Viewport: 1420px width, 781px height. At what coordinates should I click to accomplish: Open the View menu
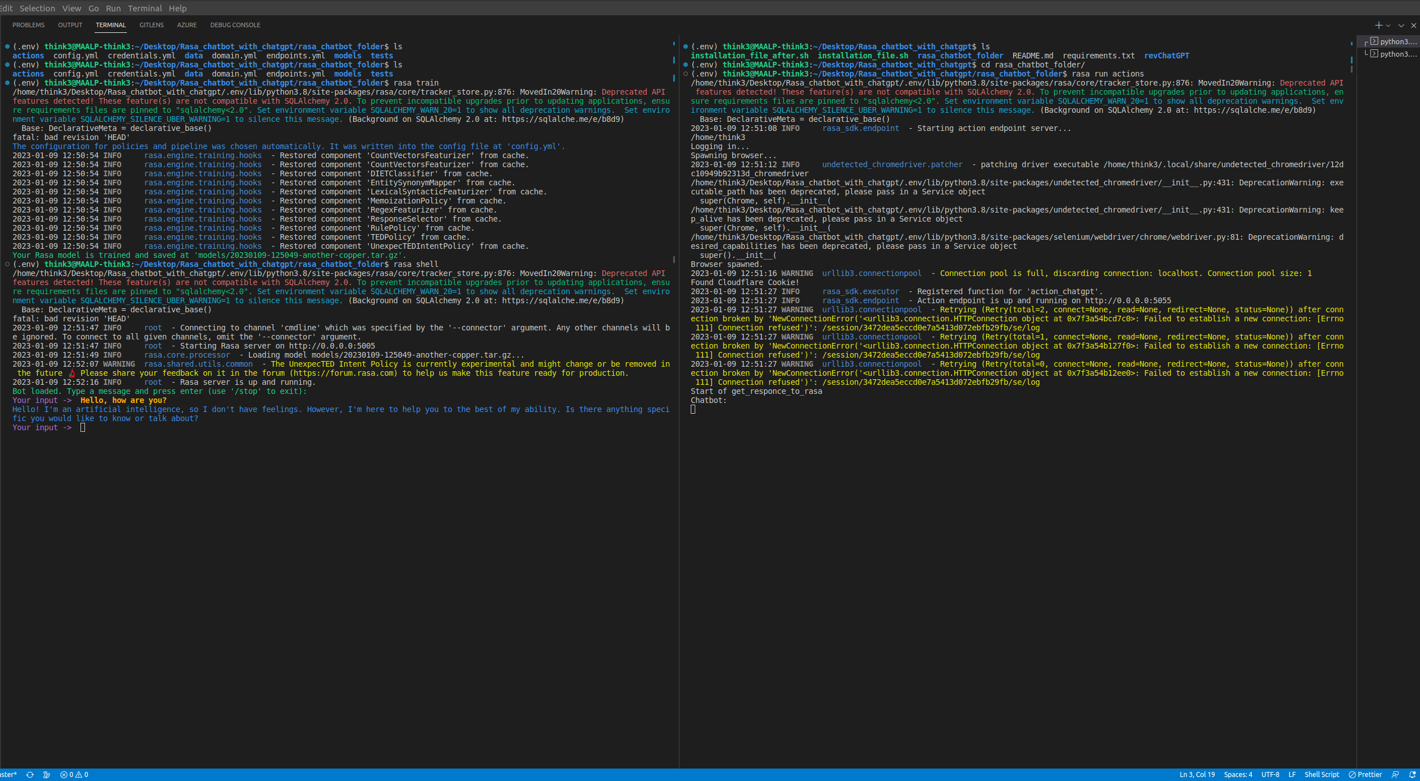71,9
